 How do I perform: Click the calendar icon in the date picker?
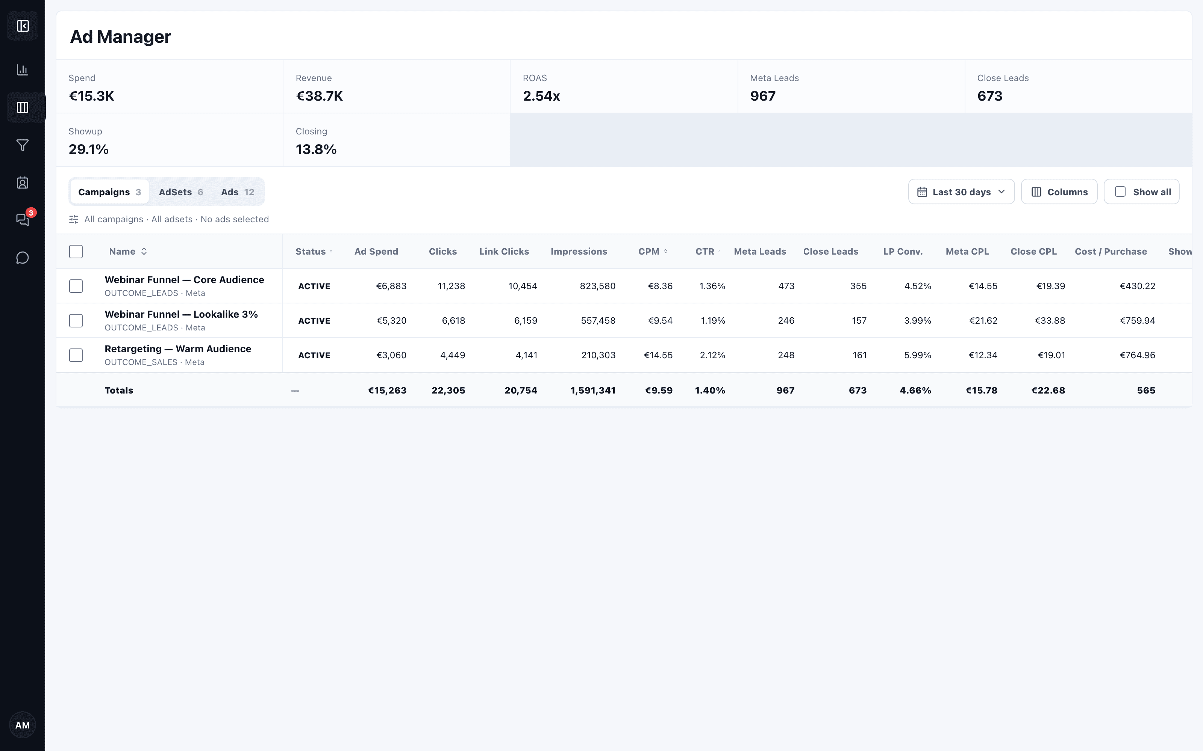point(922,192)
